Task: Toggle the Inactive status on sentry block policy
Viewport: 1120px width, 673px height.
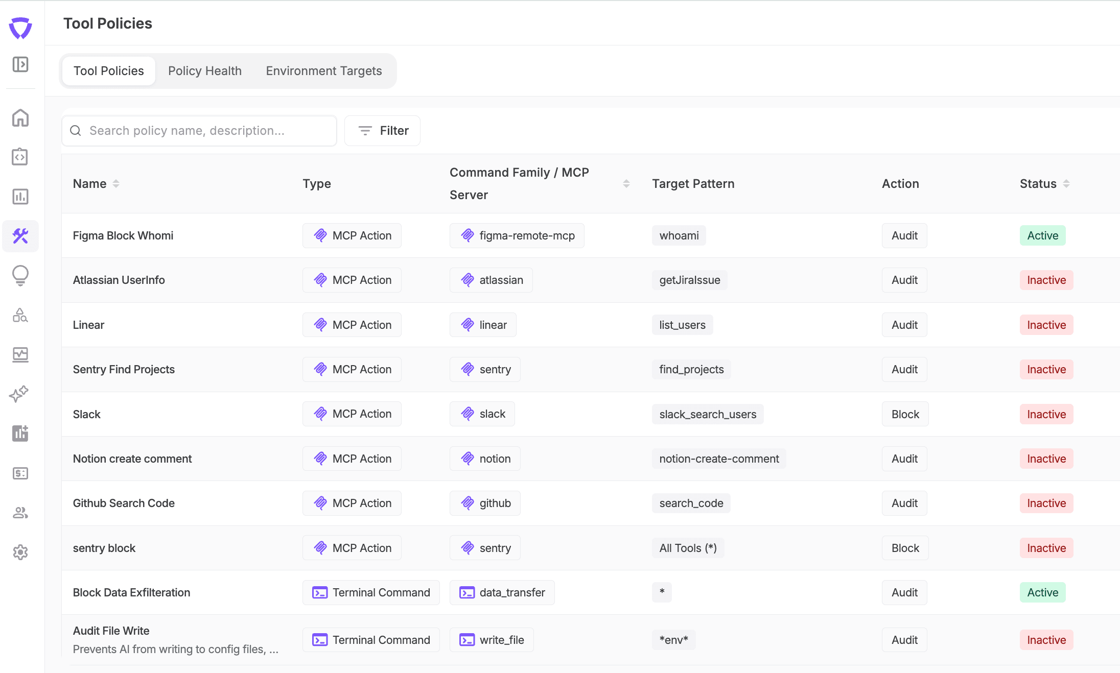Action: pos(1045,547)
